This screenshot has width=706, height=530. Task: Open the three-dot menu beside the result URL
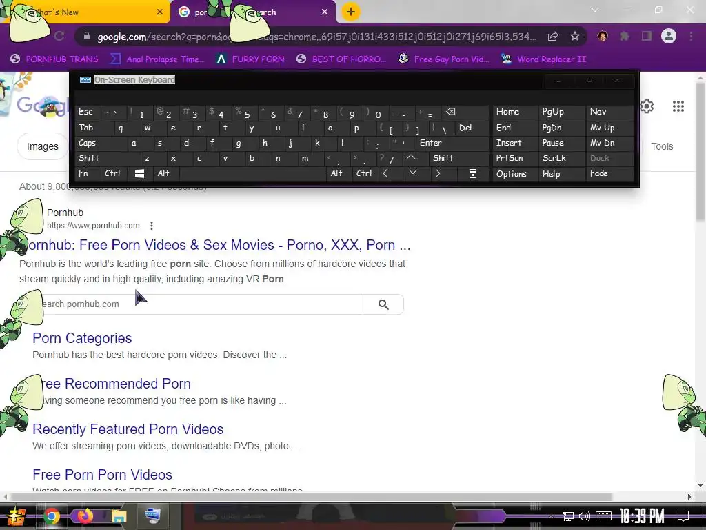pyautogui.click(x=152, y=226)
